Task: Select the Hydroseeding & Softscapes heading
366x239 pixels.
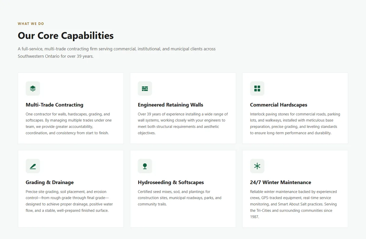Action: [x=171, y=182]
